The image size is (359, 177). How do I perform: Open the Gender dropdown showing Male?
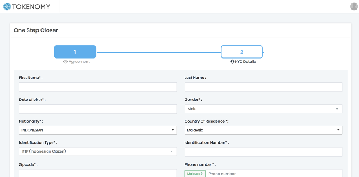(263, 109)
